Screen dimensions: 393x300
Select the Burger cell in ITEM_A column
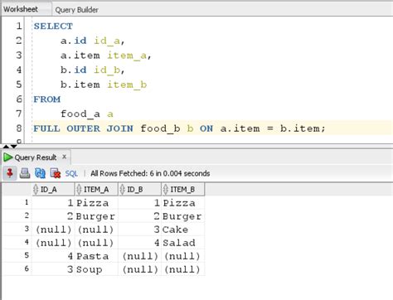pyautogui.click(x=96, y=216)
